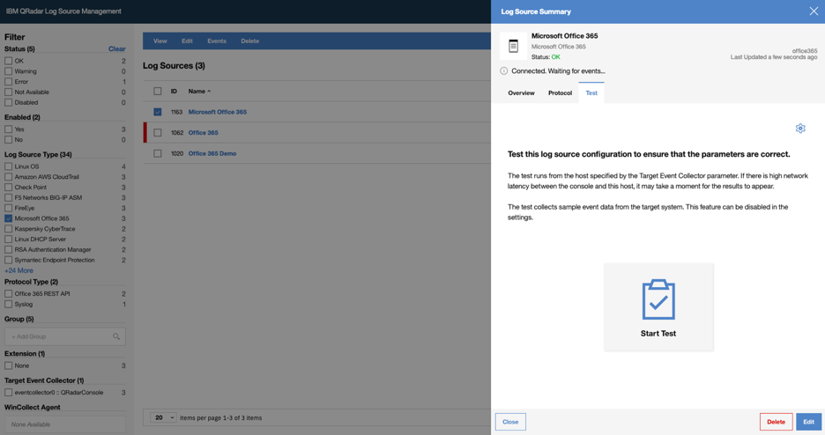
Task: Click the Log Sources (3) heading
Action: [174, 66]
